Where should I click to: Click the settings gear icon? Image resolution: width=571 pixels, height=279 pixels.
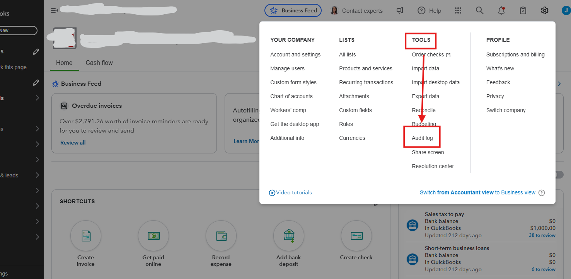click(x=545, y=11)
